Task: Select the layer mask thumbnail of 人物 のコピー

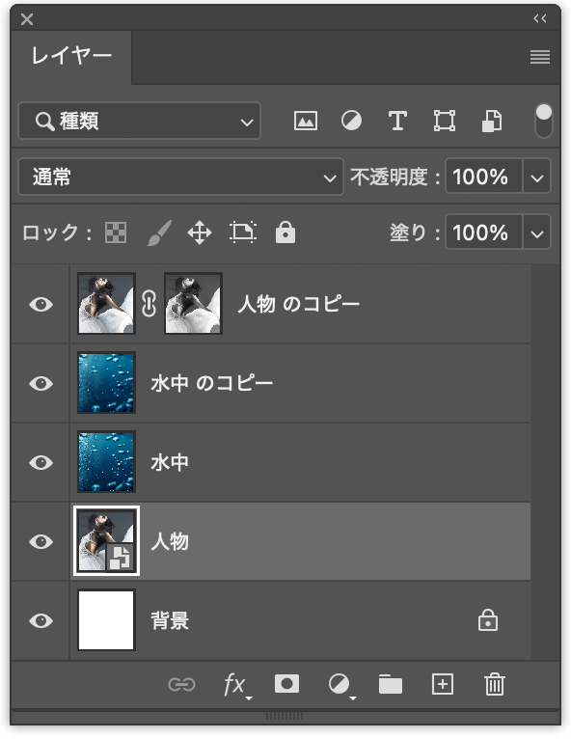Action: click(193, 304)
